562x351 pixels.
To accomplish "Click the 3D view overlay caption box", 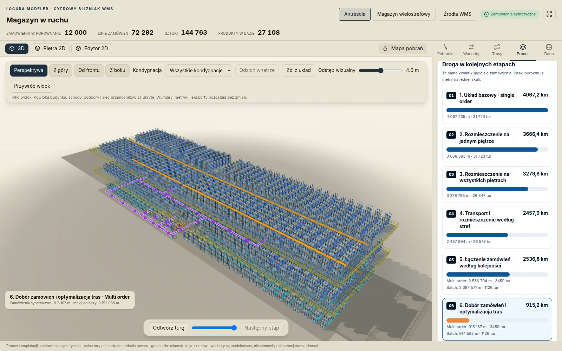I will 70,300.
